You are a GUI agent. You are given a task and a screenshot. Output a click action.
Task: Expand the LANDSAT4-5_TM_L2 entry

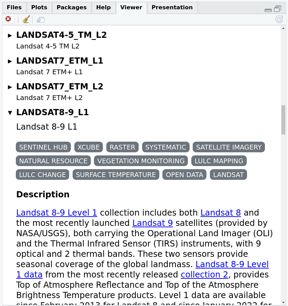pyautogui.click(x=10, y=35)
